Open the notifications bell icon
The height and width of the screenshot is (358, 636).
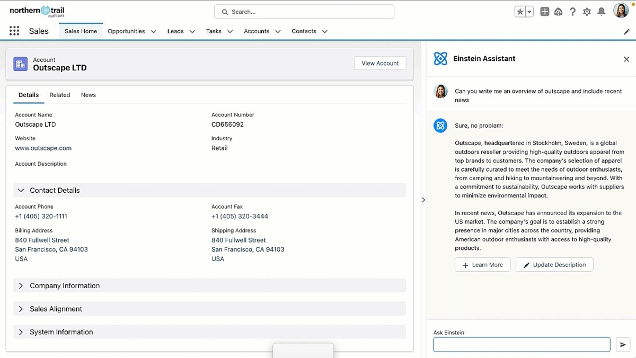601,12
